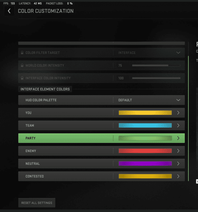This screenshot has width=198, height=212.
Task: Click the highlighted Party row label
Action: (x=30, y=138)
